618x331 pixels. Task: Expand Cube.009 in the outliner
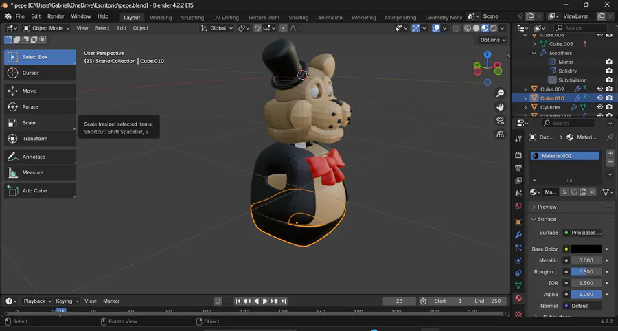[525, 89]
